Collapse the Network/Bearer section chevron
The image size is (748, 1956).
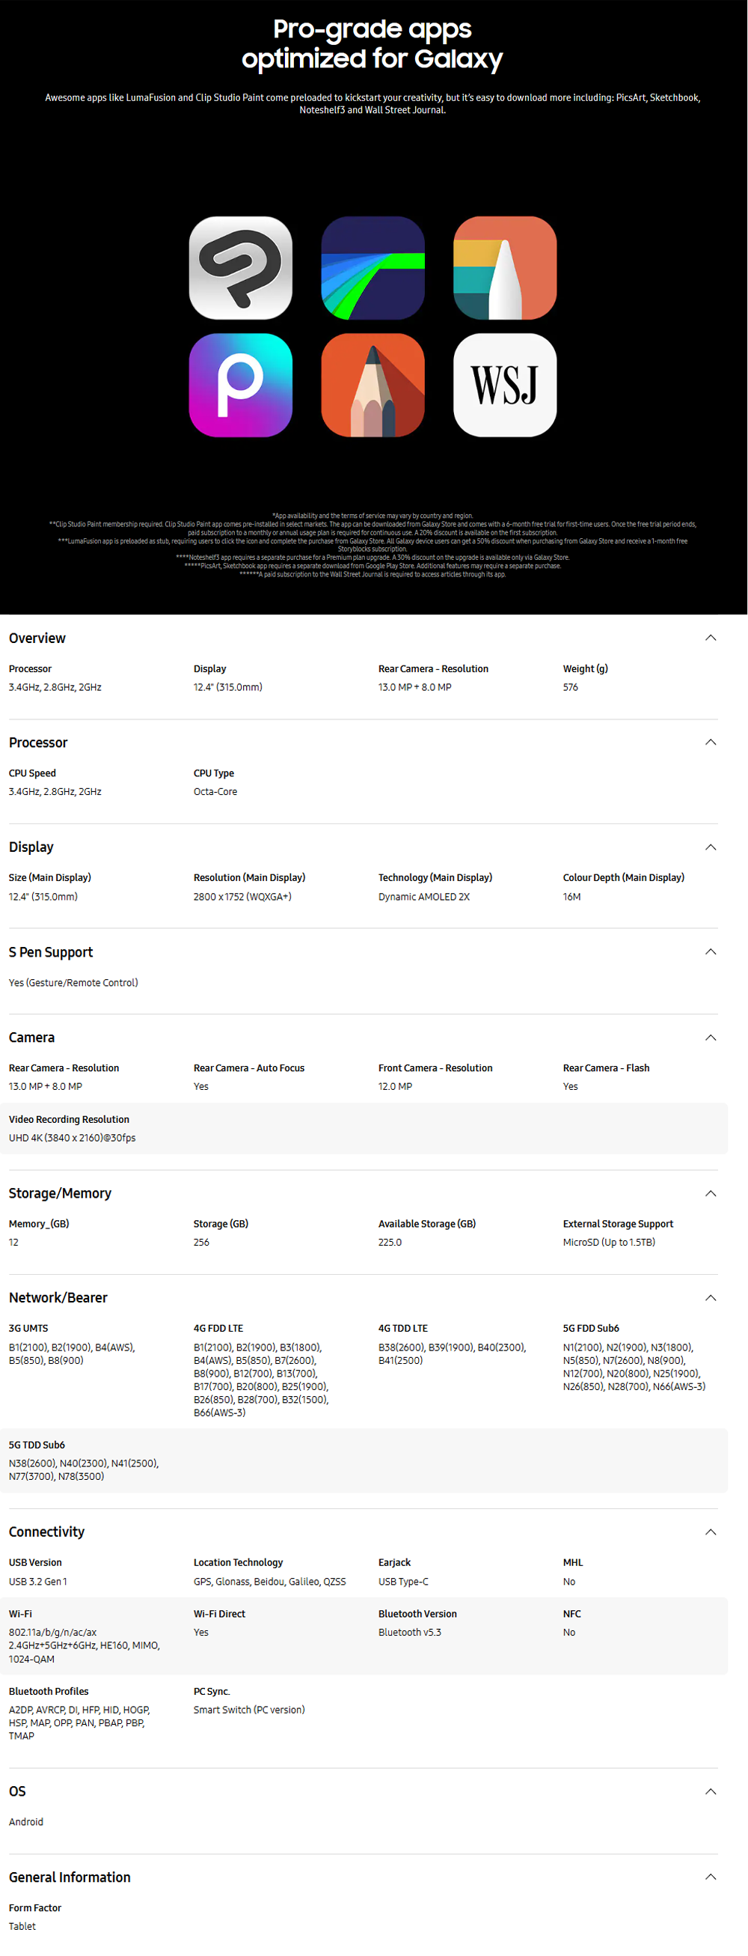coord(710,1298)
